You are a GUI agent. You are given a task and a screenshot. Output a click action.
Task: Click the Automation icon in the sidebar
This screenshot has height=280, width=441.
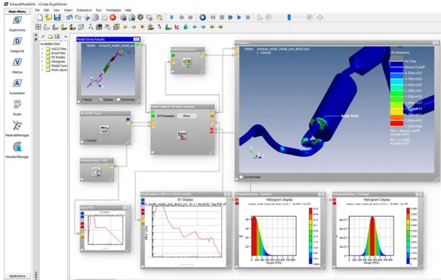[17, 84]
